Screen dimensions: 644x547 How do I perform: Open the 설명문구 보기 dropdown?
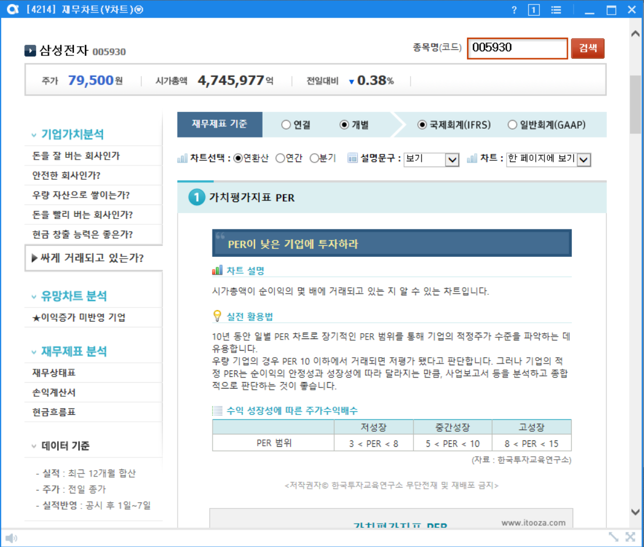[431, 159]
